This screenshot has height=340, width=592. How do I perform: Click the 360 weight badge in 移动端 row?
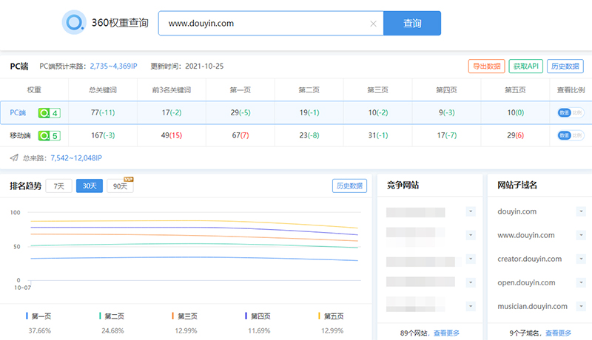(x=49, y=136)
